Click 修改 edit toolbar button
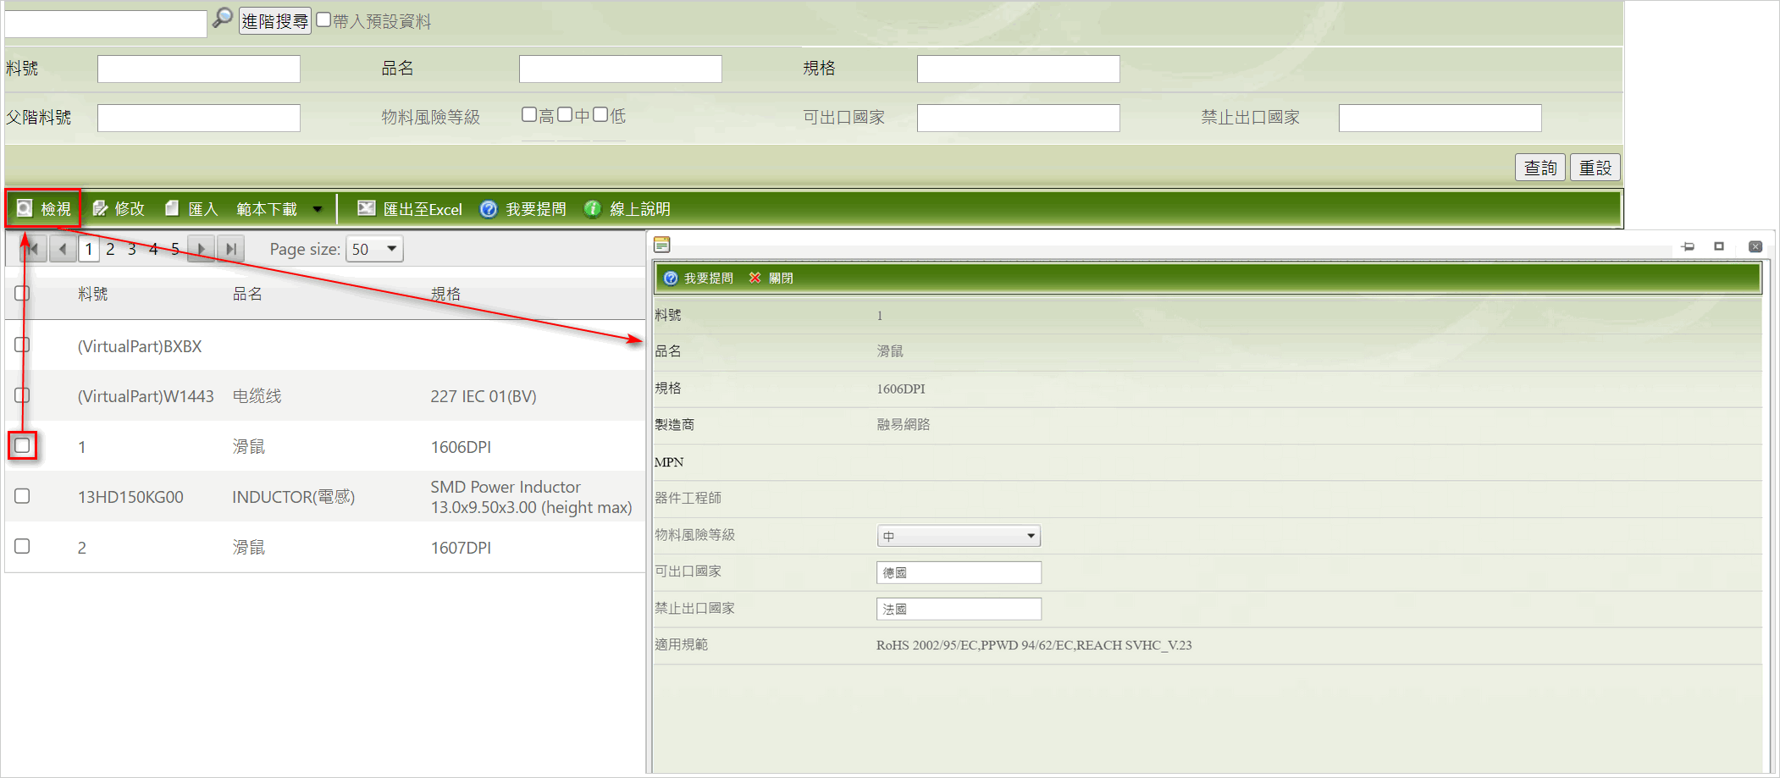Screen dimensions: 1780x778 tap(119, 208)
